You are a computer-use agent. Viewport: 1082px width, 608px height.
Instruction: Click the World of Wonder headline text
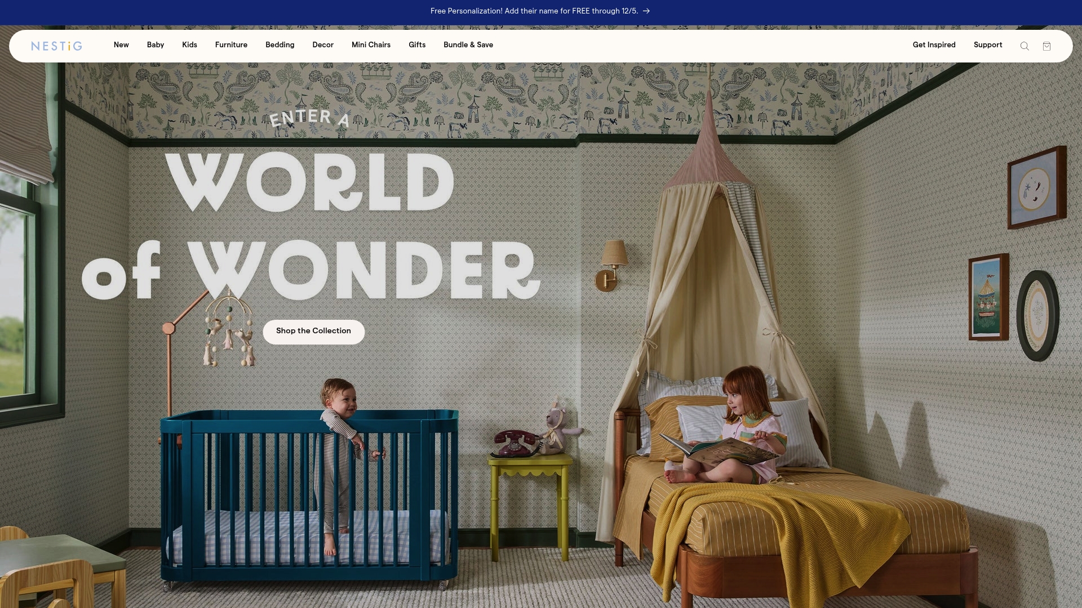(310, 225)
